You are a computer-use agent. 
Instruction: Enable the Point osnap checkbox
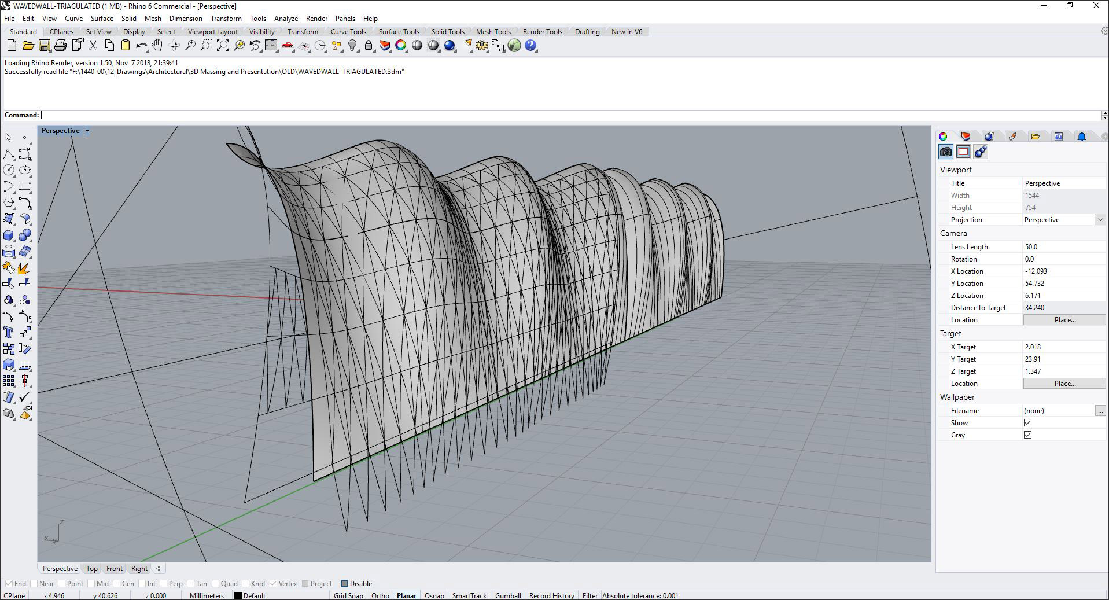coord(61,583)
